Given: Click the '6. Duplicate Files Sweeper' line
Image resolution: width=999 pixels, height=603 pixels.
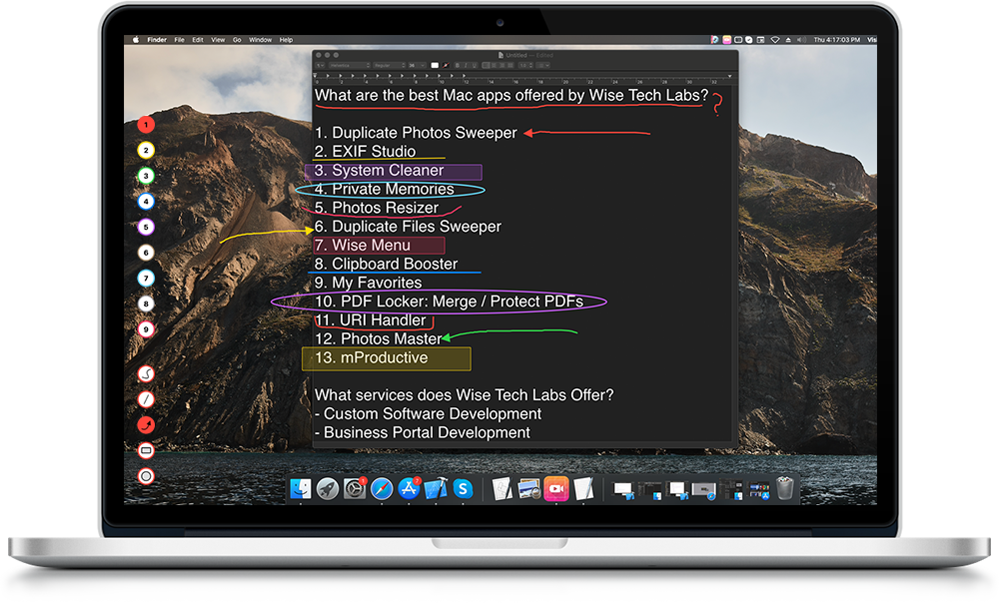Looking at the screenshot, I should tap(408, 227).
